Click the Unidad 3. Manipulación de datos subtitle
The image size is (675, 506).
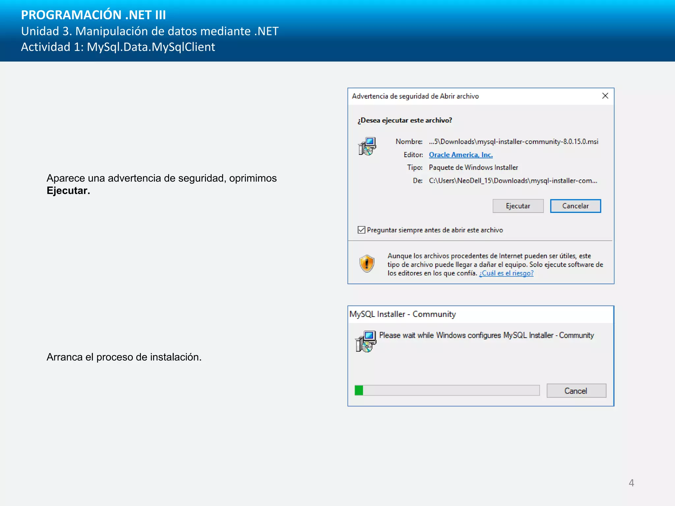(x=150, y=31)
